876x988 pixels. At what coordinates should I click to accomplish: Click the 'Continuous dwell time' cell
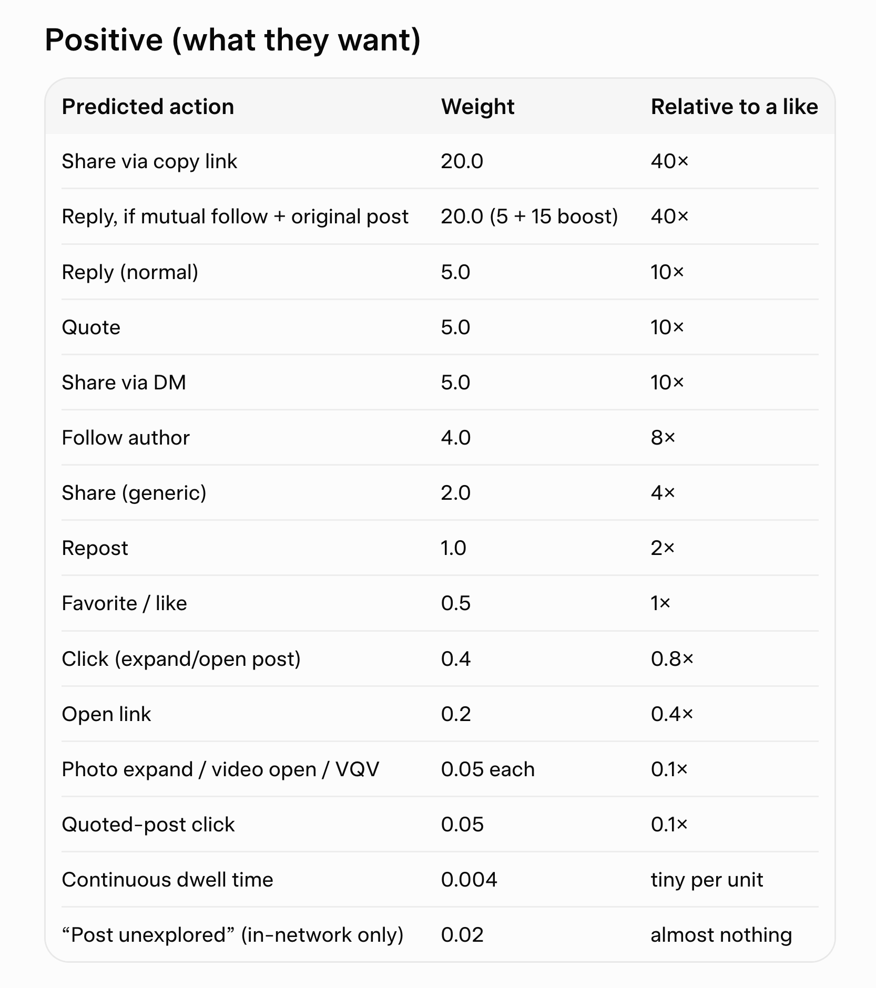tap(167, 880)
